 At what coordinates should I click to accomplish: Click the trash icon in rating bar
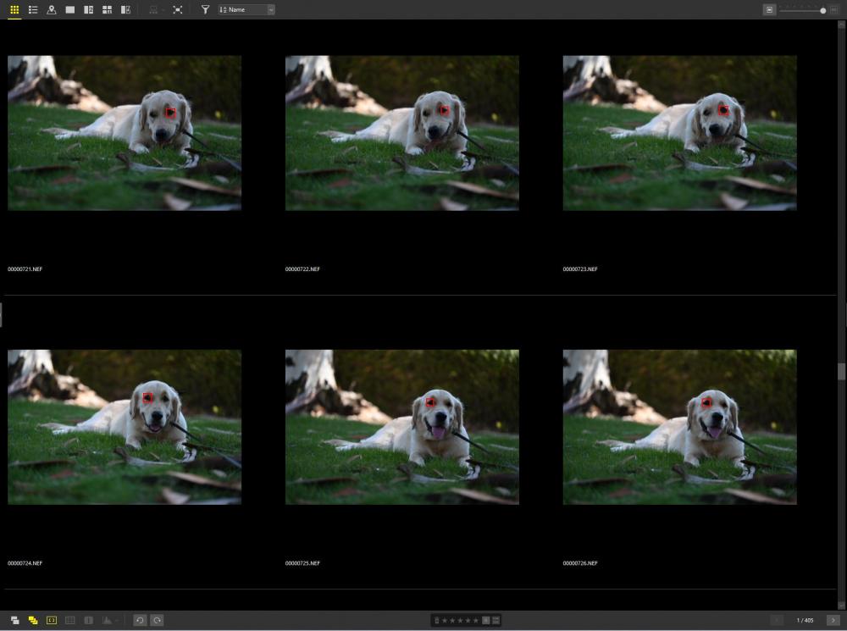click(437, 620)
